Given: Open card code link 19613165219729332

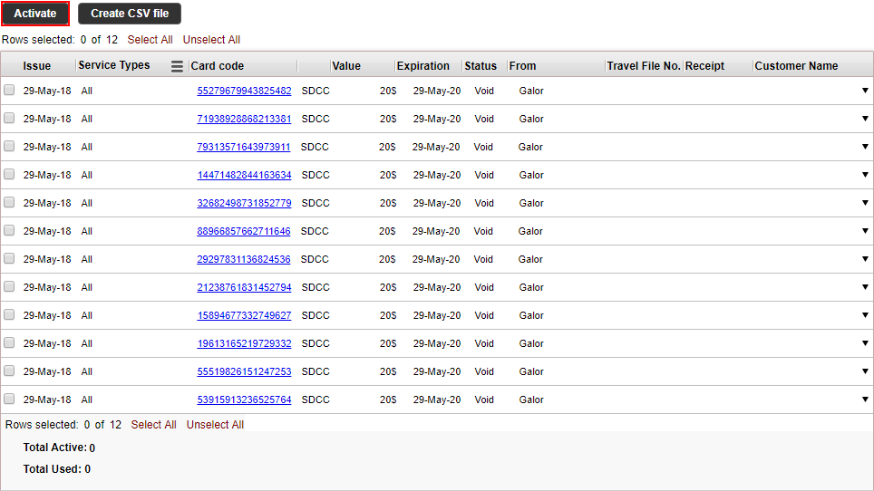Looking at the screenshot, I should click(244, 343).
